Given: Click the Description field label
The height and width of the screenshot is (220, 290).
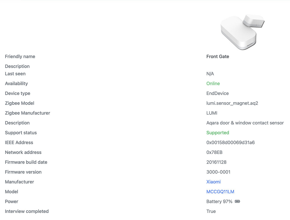Looking at the screenshot, I should click(x=17, y=66).
